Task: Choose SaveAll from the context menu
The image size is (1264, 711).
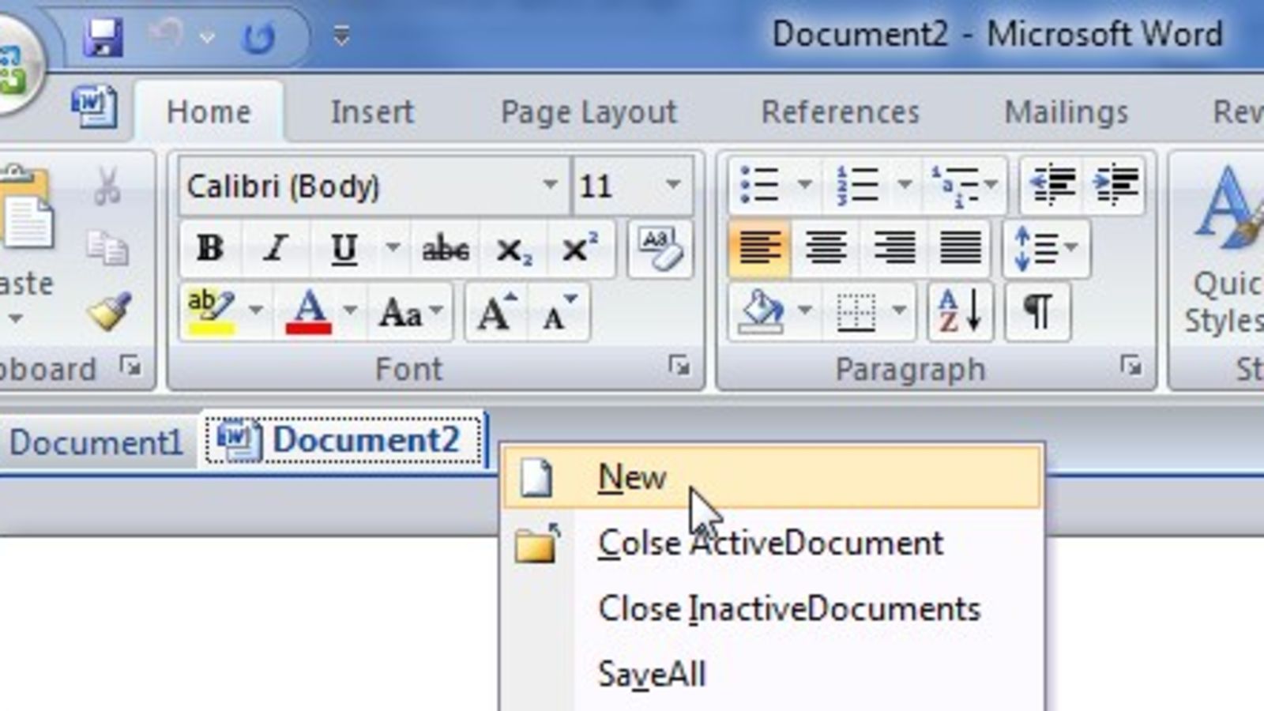Action: point(771,675)
